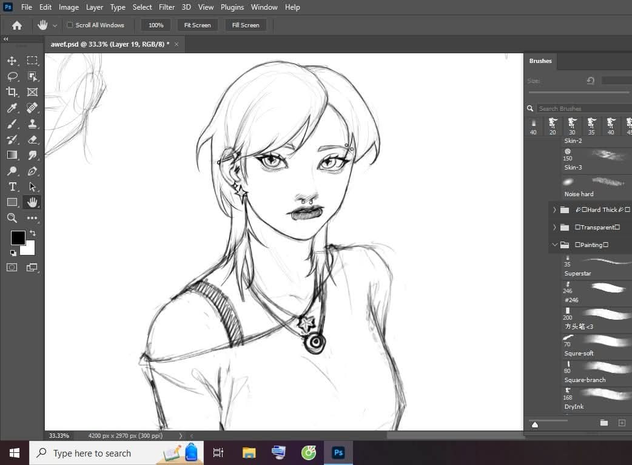Select the Pen tool

click(32, 171)
